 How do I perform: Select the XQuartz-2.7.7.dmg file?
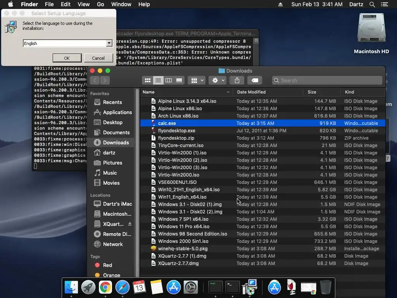point(263,263)
